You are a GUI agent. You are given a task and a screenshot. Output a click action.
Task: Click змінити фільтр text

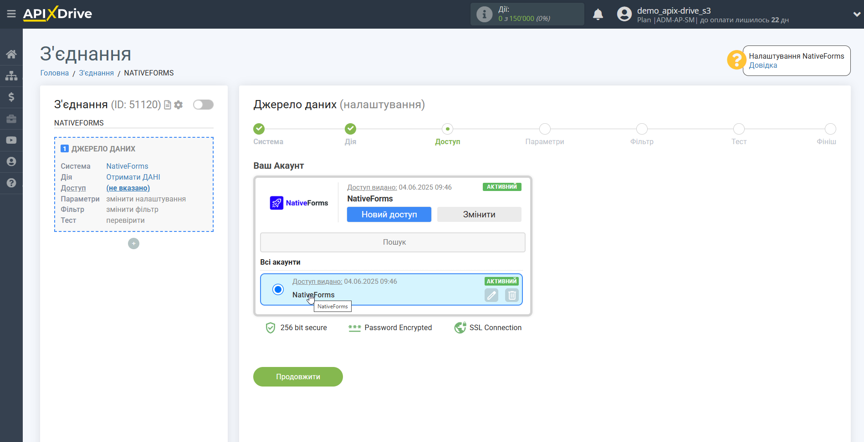click(x=132, y=209)
